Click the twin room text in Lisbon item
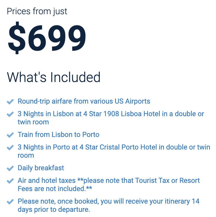Viewport: 216px width, 217px height. (x=33, y=122)
